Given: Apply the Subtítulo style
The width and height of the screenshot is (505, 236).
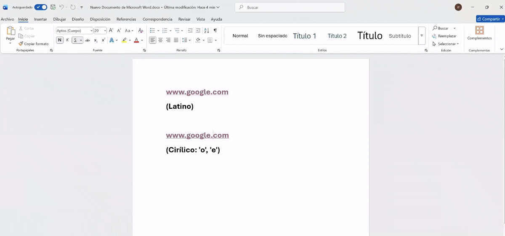Looking at the screenshot, I should 400,36.
